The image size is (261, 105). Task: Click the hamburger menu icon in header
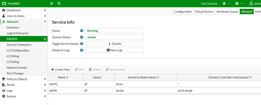click(x=52, y=3)
